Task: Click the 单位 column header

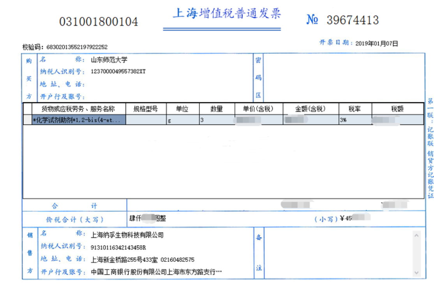Action: (182, 109)
